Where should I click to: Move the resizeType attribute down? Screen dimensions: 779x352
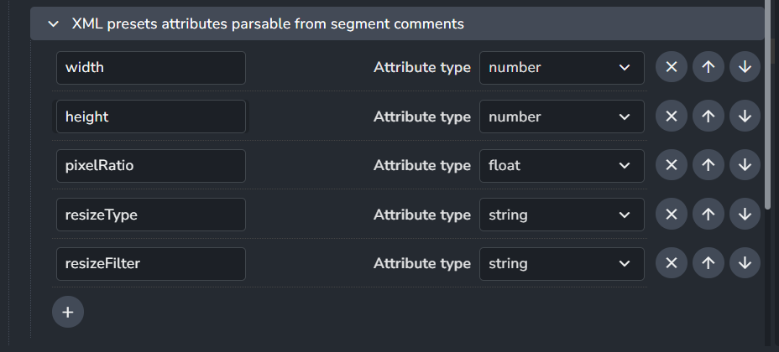tap(745, 215)
